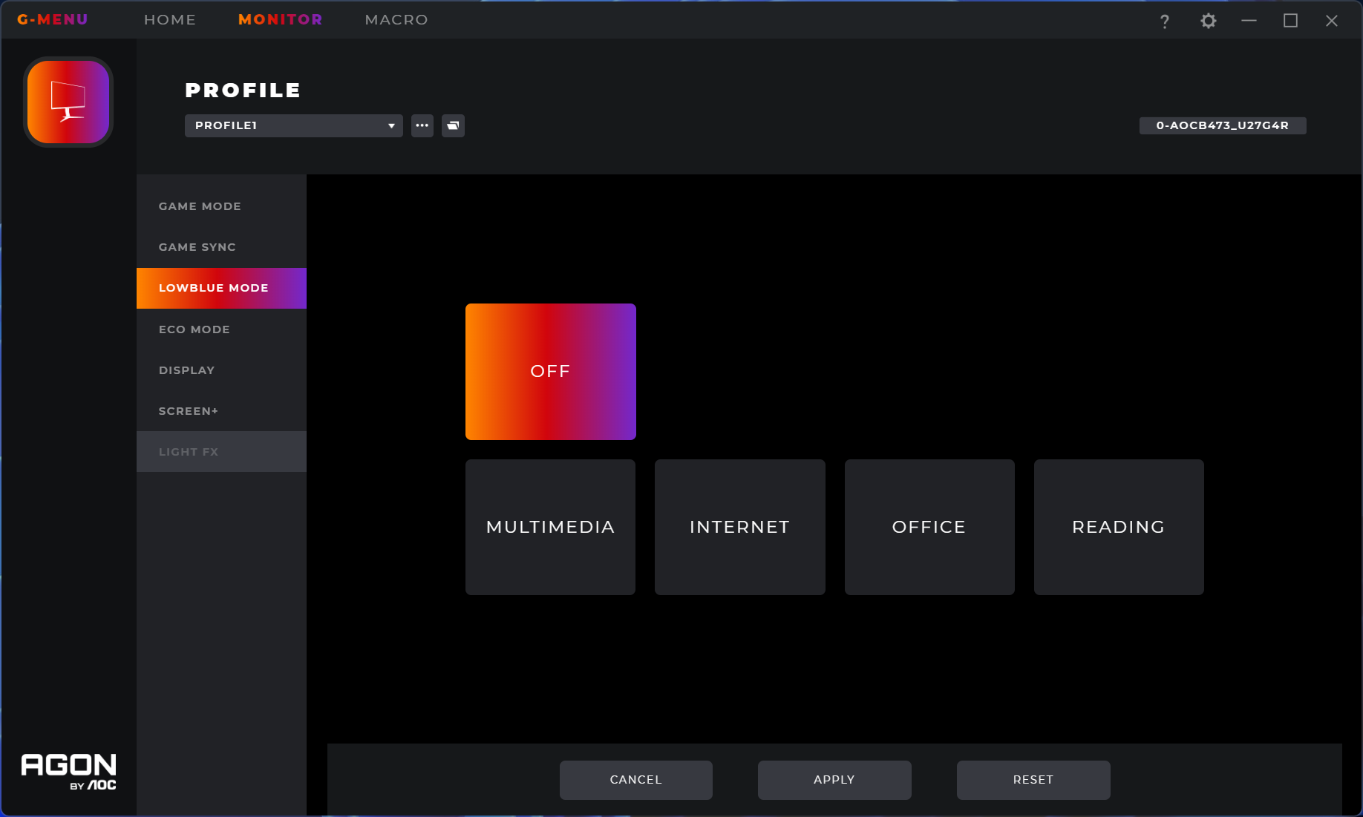The image size is (1363, 817).
Task: Open the help question mark icon
Action: pyautogui.click(x=1164, y=22)
